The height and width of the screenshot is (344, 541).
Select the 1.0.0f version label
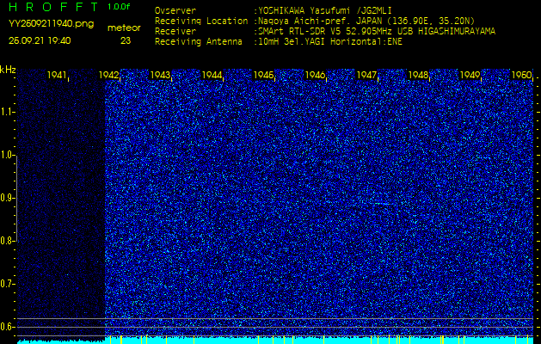coord(119,7)
